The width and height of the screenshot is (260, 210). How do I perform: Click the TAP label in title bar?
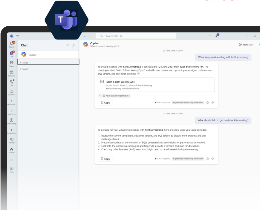[18, 36]
